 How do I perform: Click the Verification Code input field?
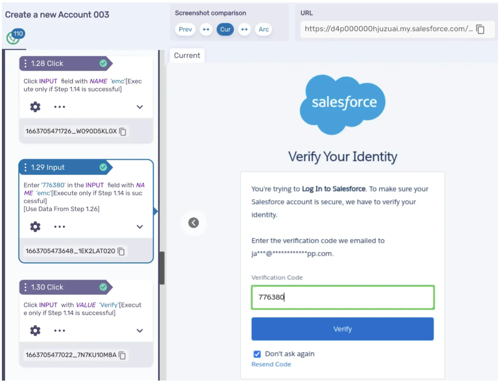pyautogui.click(x=343, y=297)
